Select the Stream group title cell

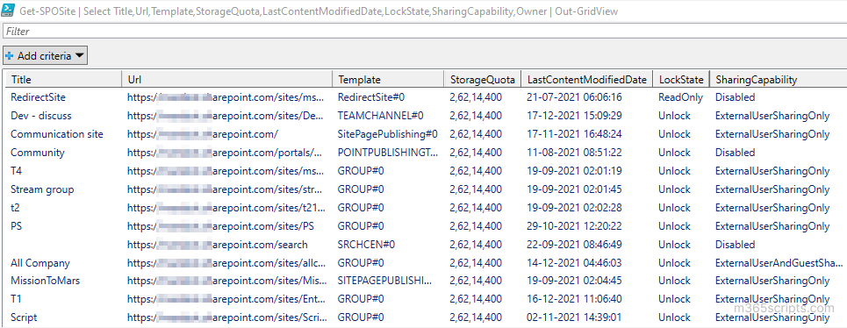coord(42,189)
